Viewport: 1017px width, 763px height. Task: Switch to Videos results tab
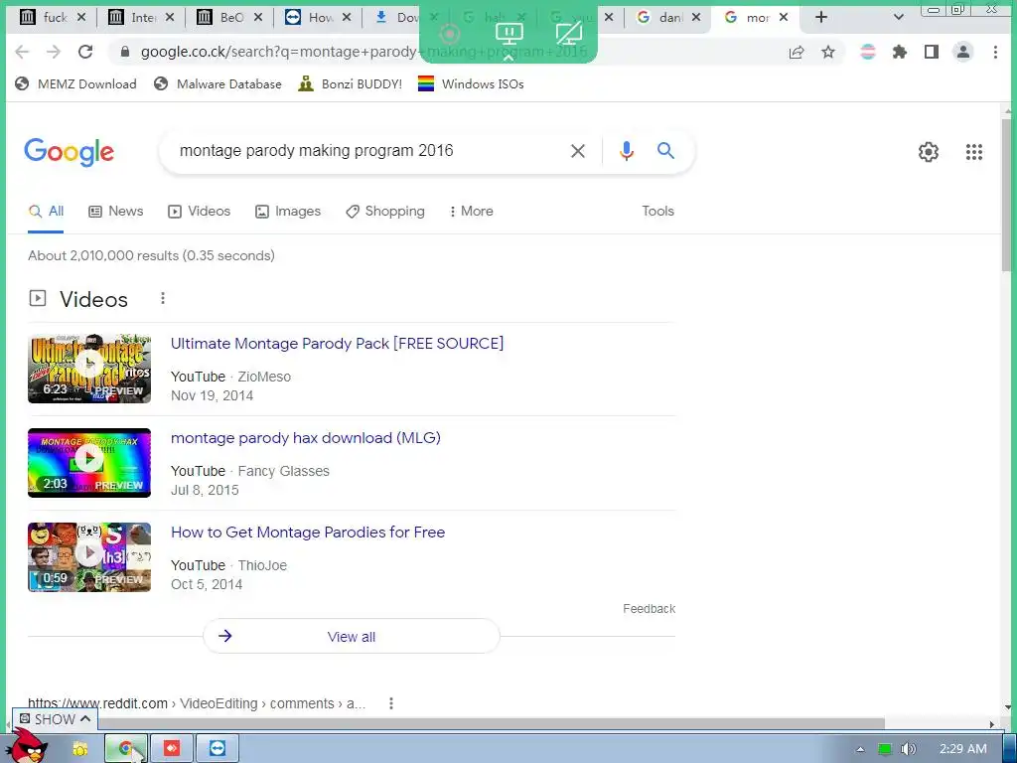pos(199,211)
